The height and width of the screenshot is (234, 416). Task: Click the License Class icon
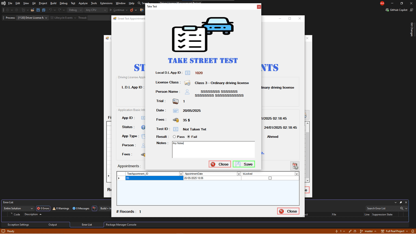(x=187, y=83)
